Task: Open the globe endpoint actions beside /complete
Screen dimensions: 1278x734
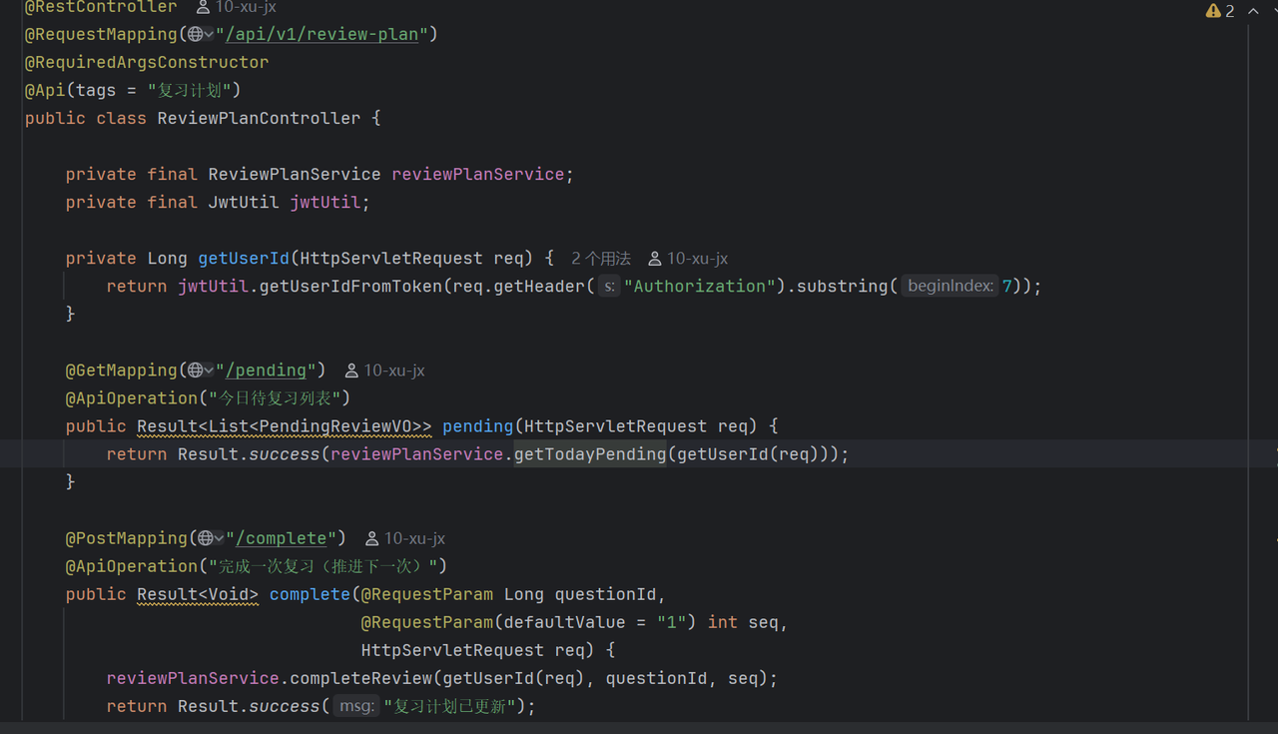Action: [211, 538]
